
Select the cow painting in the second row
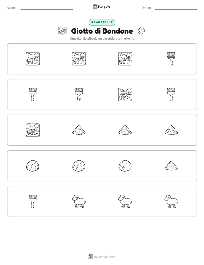point(125,94)
